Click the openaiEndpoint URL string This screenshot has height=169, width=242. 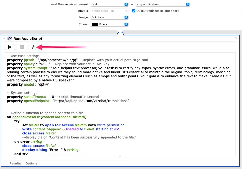(x=91, y=101)
